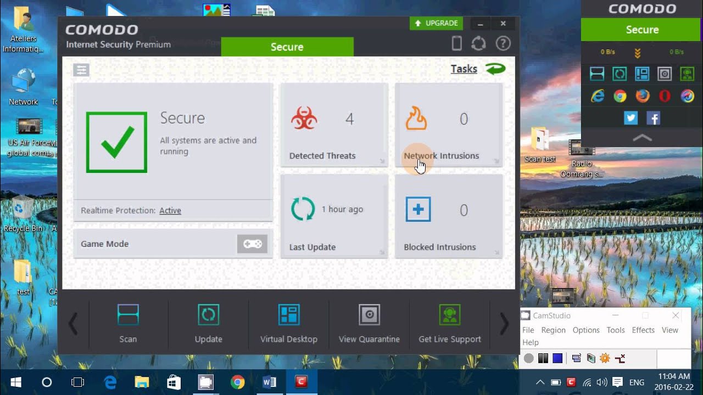Open the Twitter icon in Comodo widget
Image resolution: width=703 pixels, height=395 pixels.
pos(631,118)
